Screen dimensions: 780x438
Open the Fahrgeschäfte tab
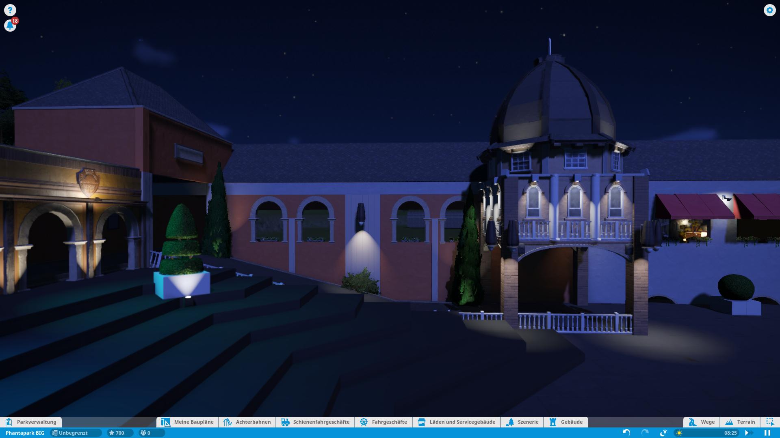383,422
